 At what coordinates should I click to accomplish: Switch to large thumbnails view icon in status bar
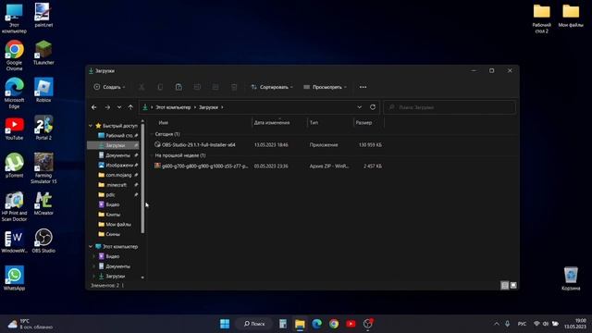513,286
